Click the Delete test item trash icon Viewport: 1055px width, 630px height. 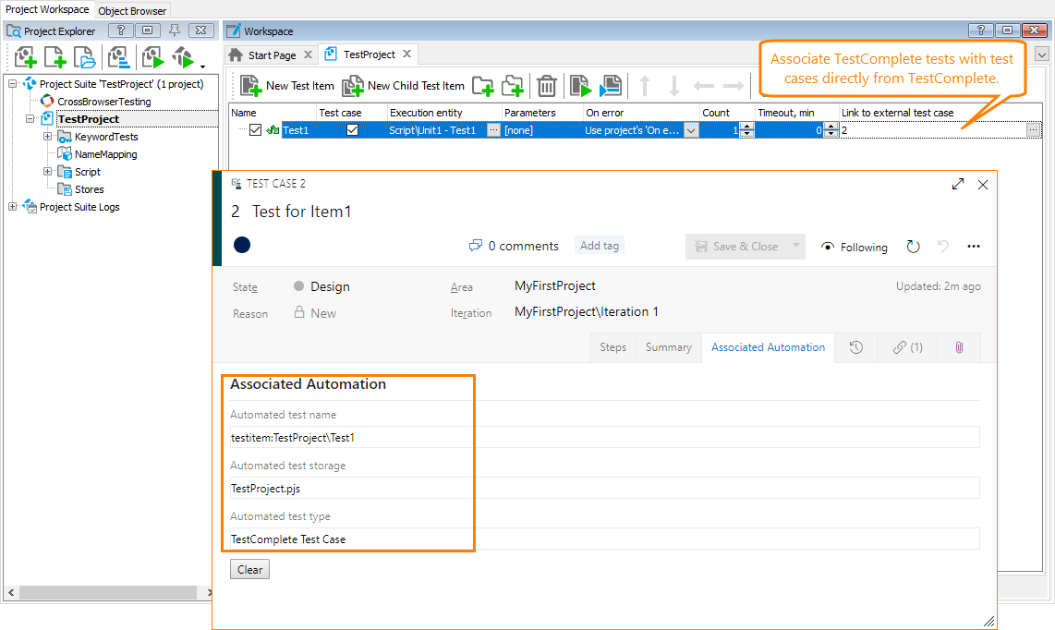point(547,86)
